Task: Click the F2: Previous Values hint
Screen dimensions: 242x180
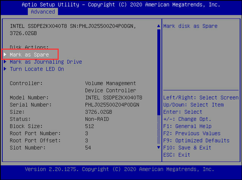Action: pyautogui.click(x=192, y=133)
